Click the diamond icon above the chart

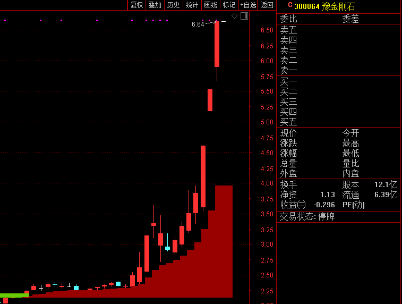point(234,15)
